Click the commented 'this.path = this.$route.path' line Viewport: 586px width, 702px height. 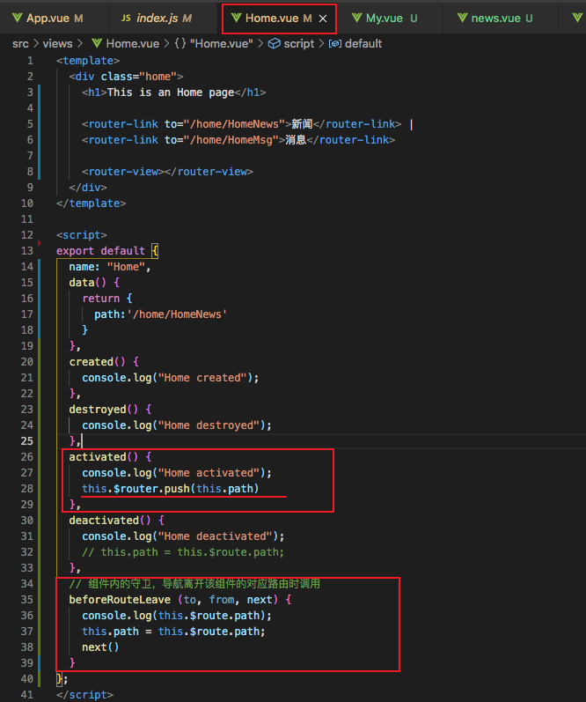pyautogui.click(x=183, y=552)
